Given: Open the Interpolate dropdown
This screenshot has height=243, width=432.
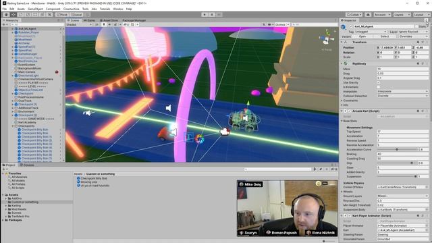Looking at the screenshot, I should click(402, 92).
